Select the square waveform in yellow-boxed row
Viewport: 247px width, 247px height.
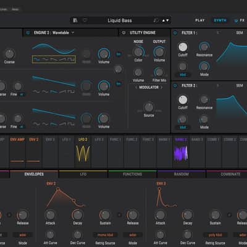tap(71, 59)
